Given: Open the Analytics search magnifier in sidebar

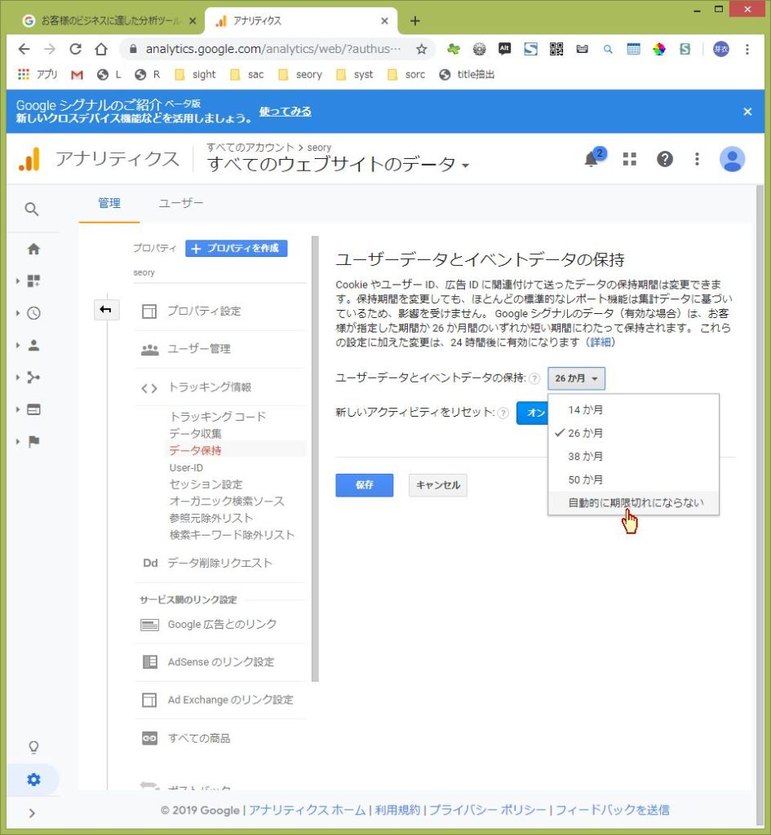Looking at the screenshot, I should [x=32, y=210].
